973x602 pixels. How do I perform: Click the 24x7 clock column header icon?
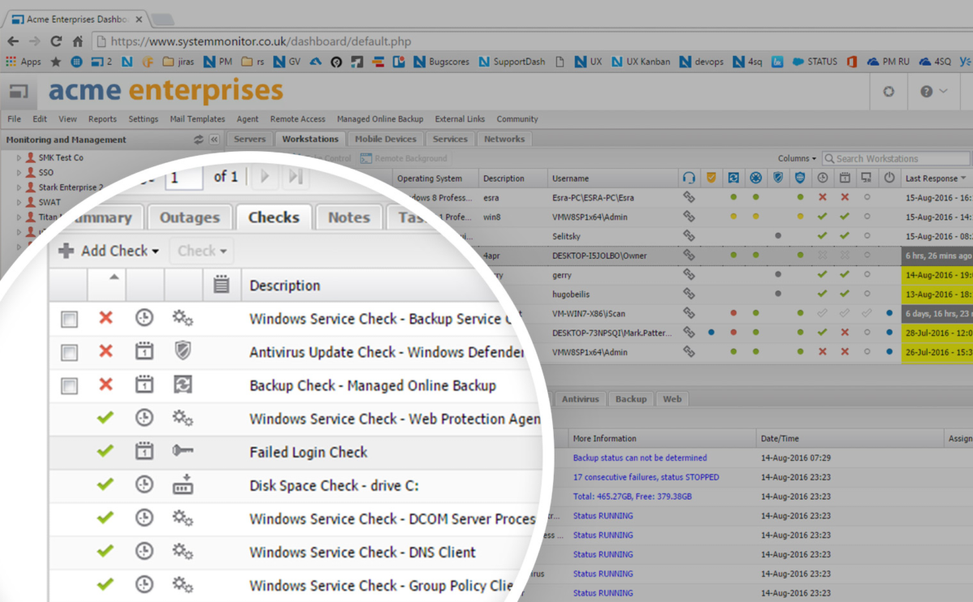[822, 178]
